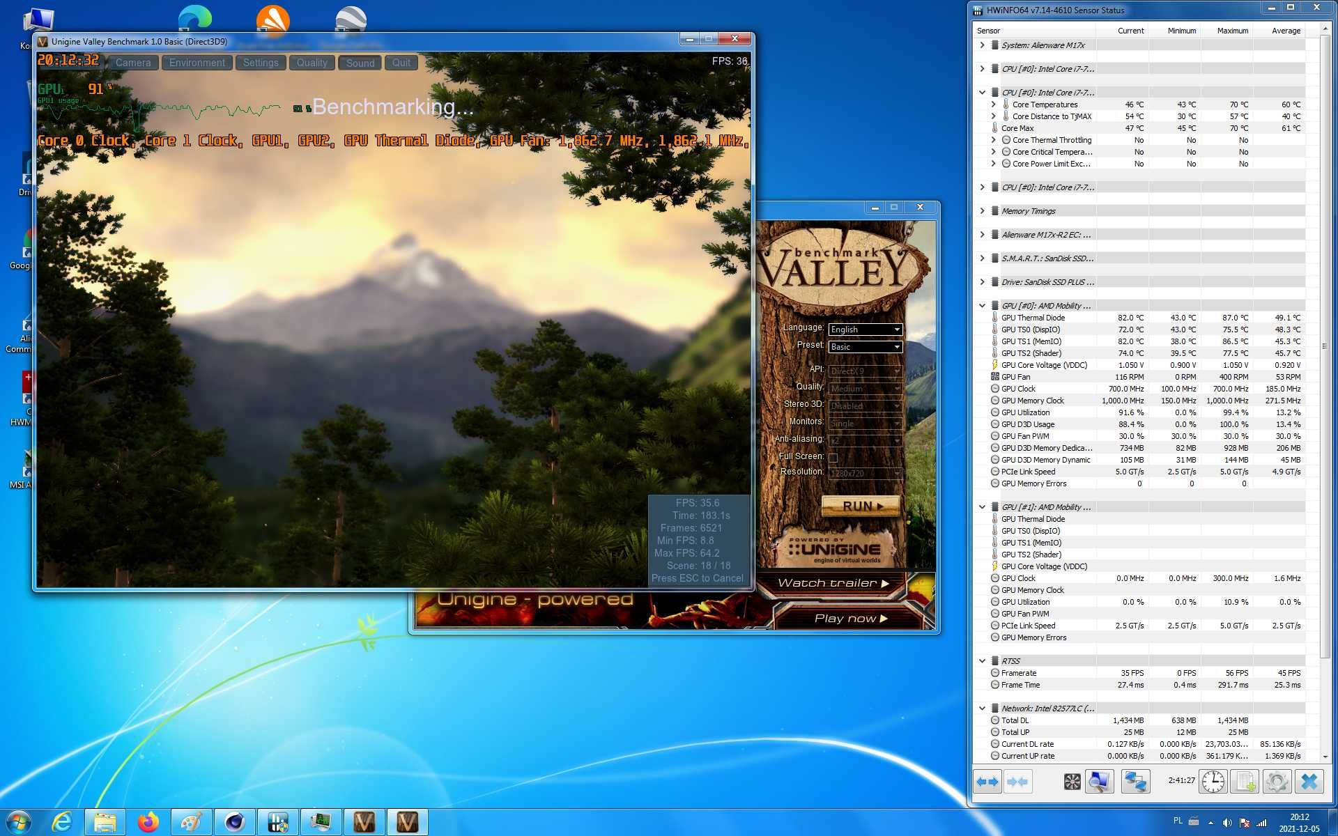Click the Environment tab in Valley benchmark

197,61
